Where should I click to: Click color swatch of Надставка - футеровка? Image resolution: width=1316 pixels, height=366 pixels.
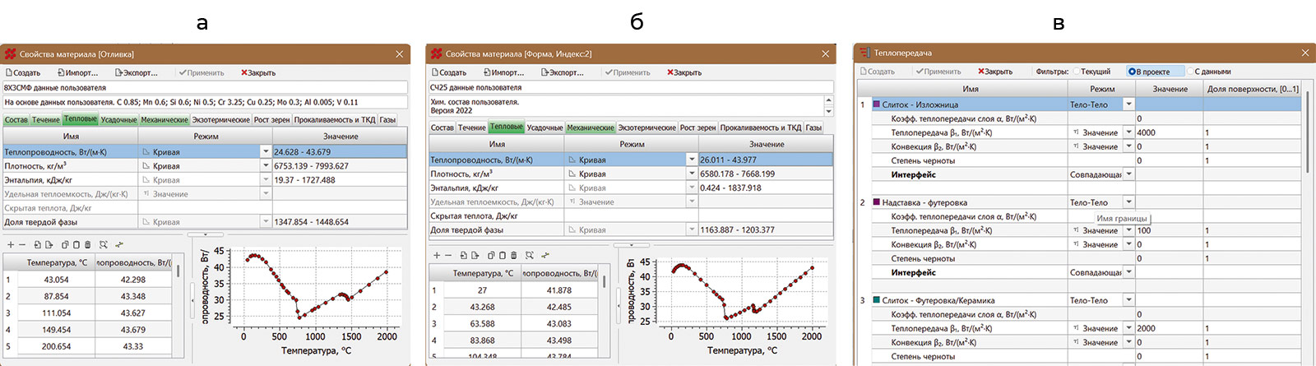coord(876,202)
